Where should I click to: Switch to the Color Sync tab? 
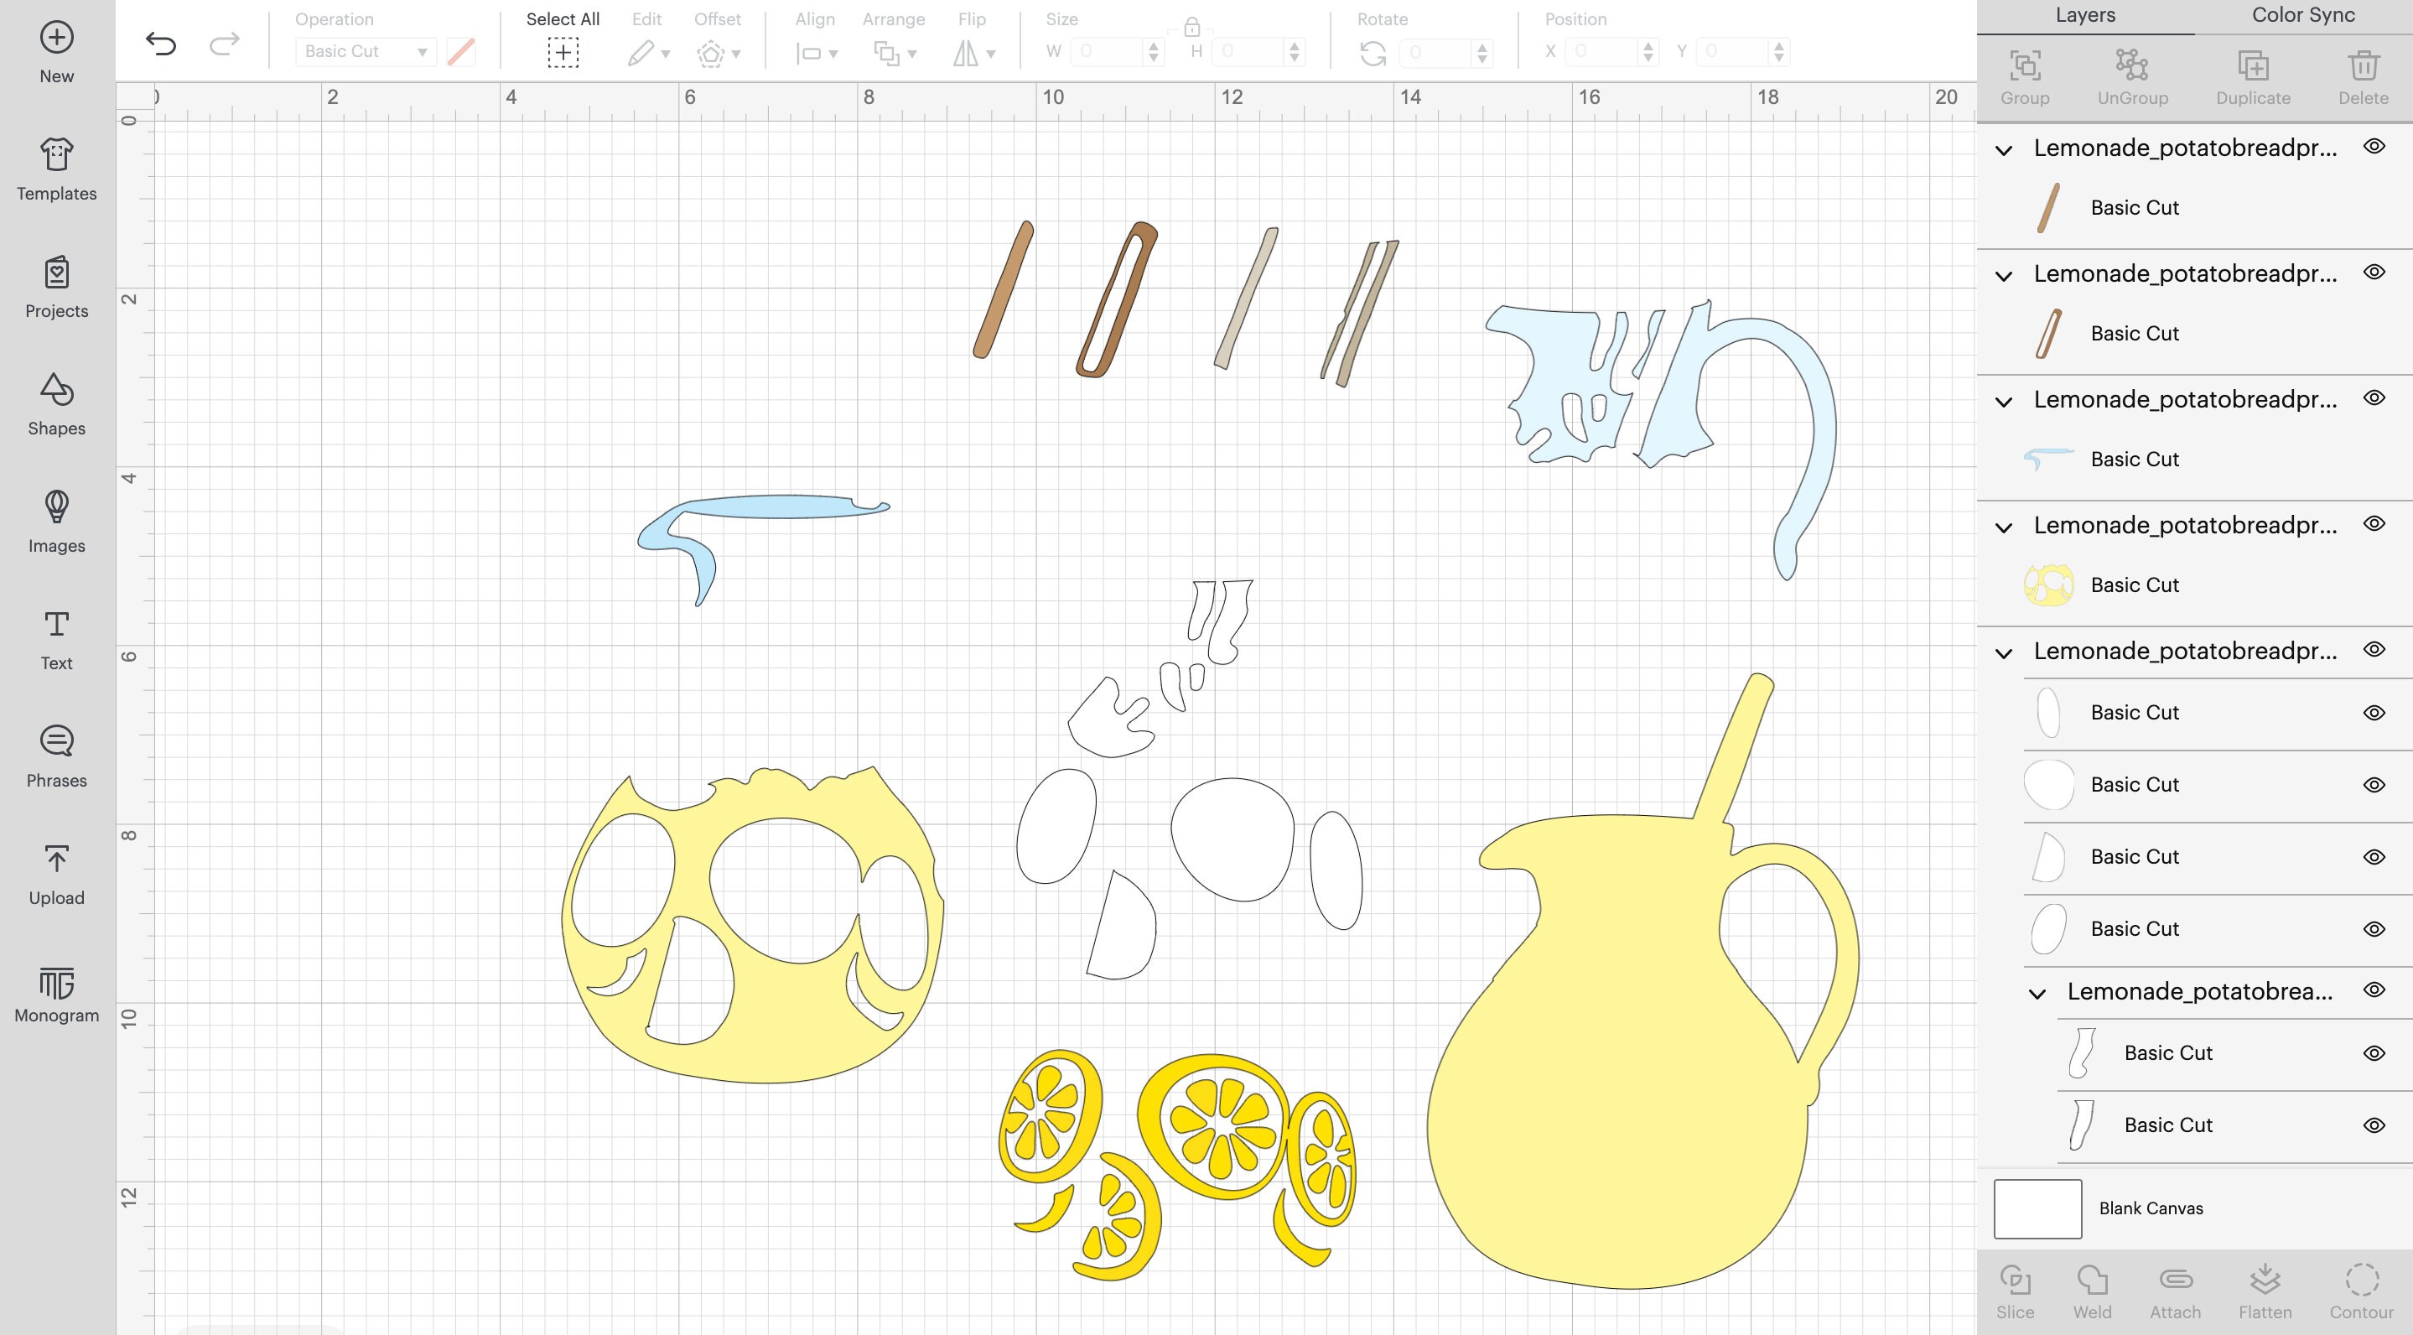pos(2302,15)
